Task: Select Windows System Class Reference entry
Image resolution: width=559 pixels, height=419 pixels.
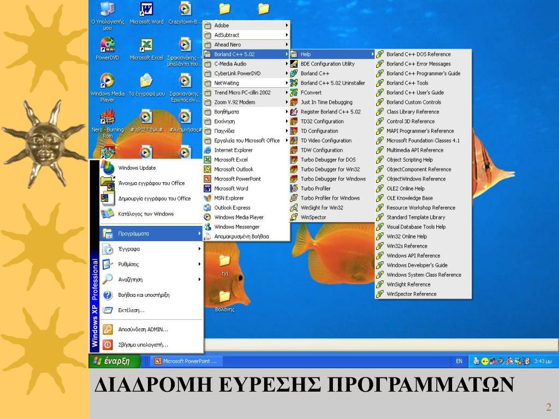Action: (x=423, y=275)
